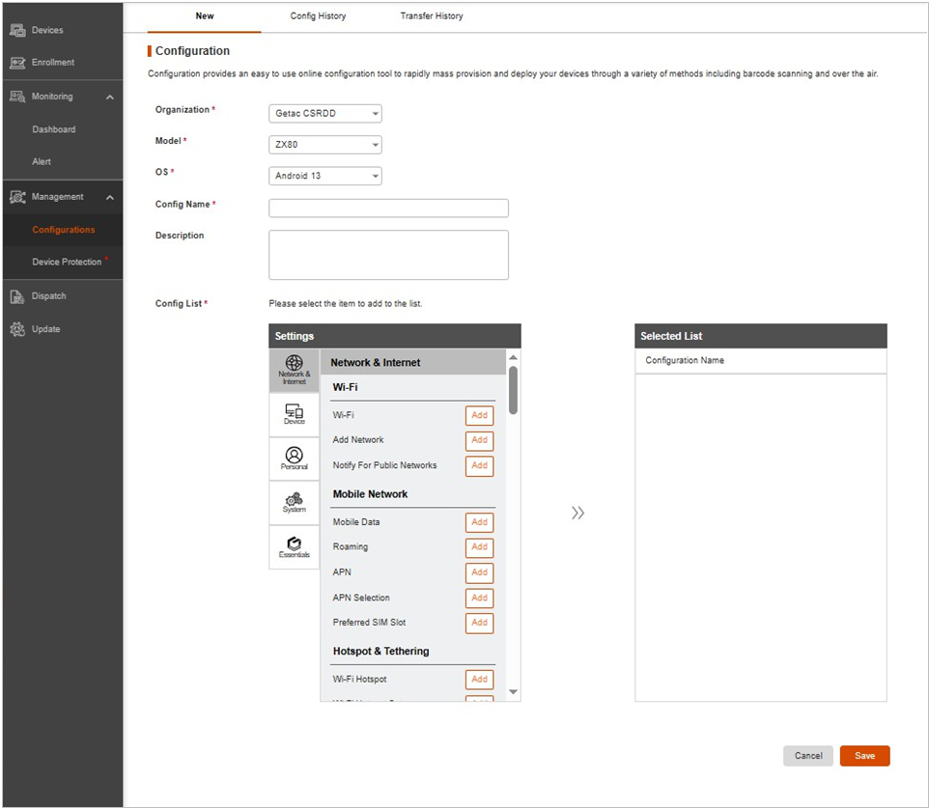Screen dimensions: 929x808
Task: Open Enrollment from the sidebar
Action: coord(52,63)
